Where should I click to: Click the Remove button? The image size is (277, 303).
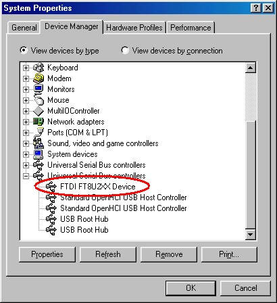pos(169,254)
